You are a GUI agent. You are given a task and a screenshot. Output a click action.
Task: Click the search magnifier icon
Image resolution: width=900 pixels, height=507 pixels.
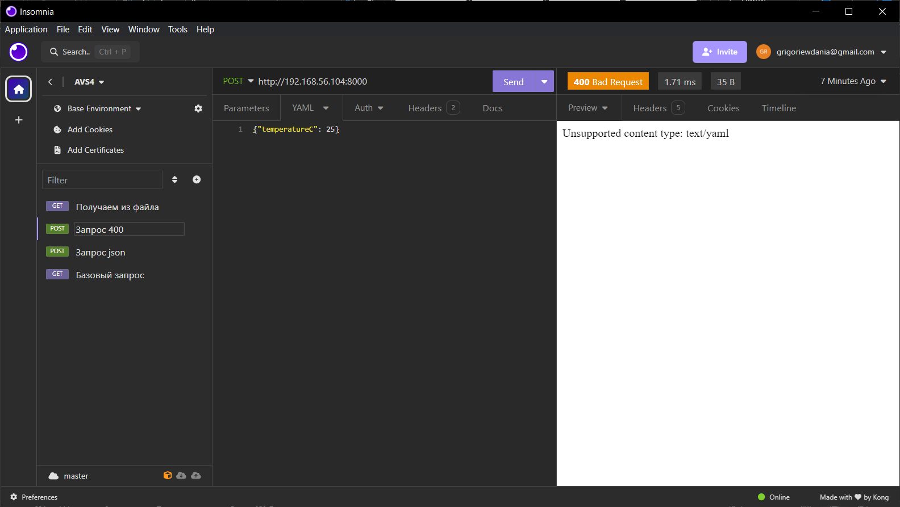tap(54, 52)
